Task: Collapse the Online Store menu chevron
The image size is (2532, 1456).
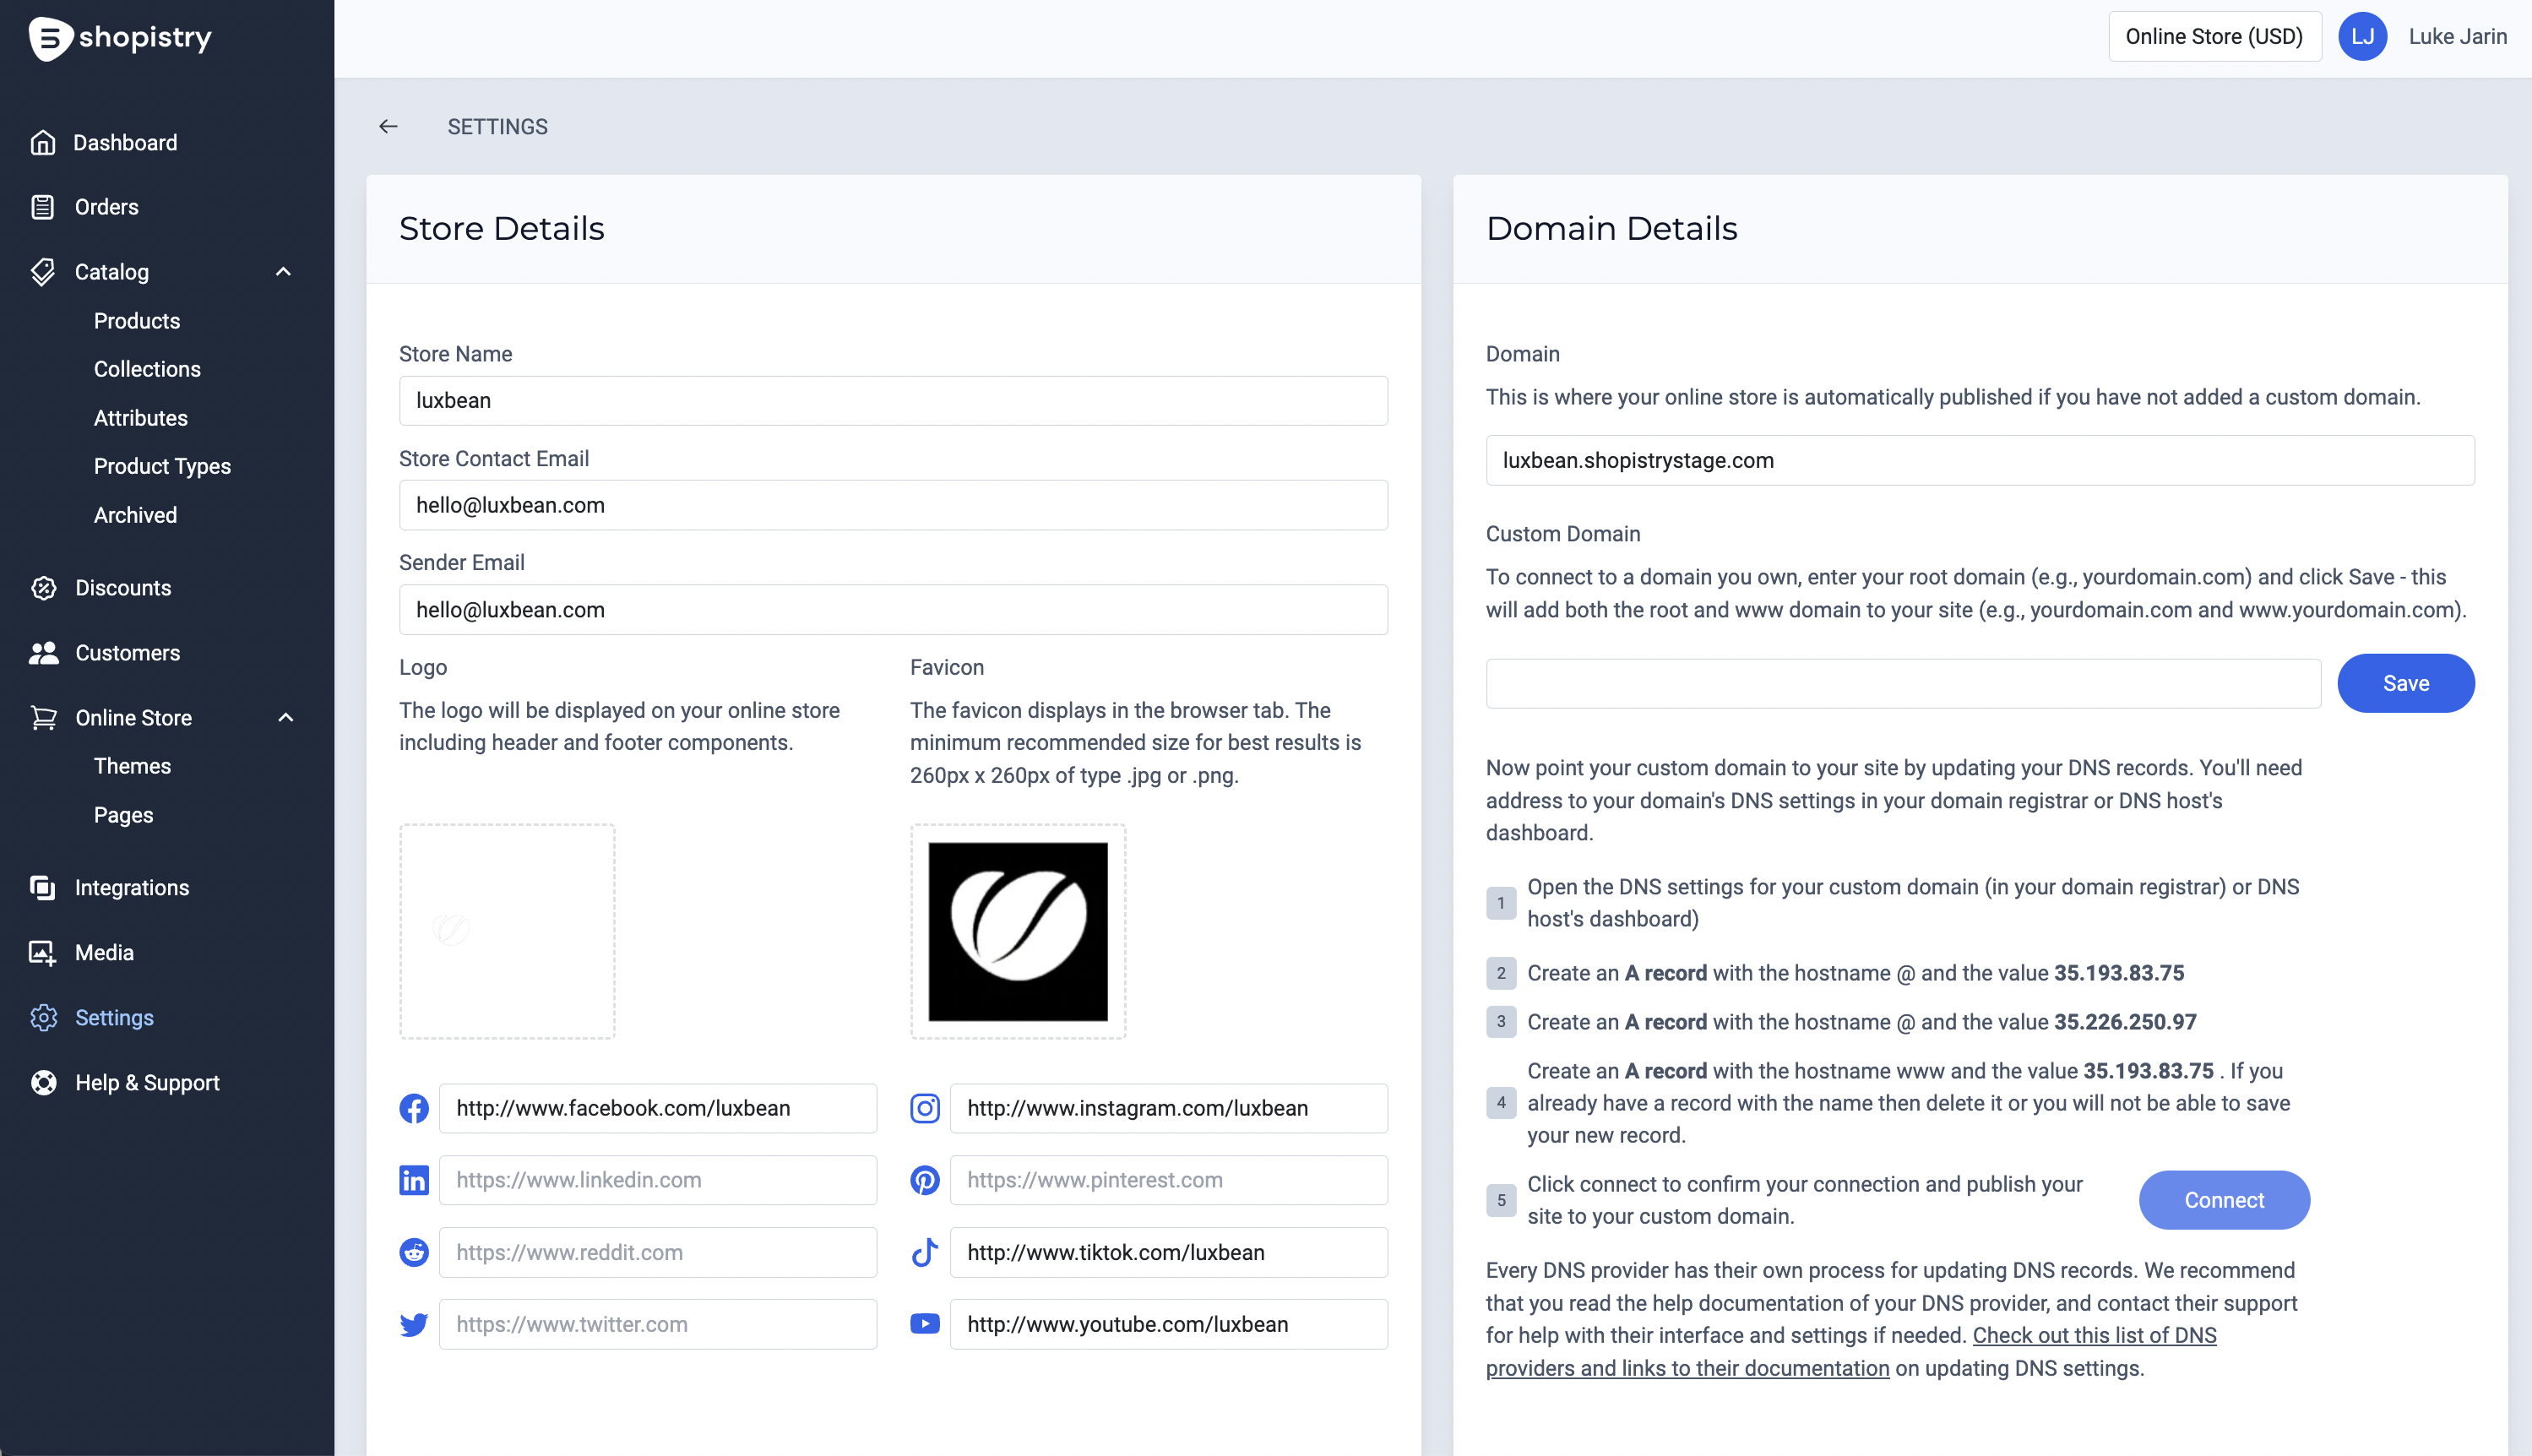Action: pos(286,718)
